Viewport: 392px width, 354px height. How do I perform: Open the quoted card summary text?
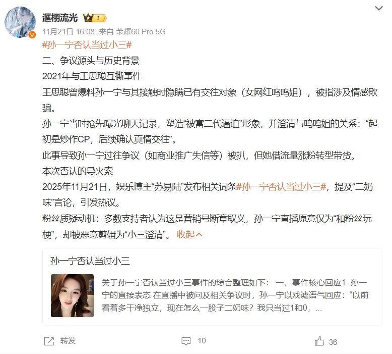pyautogui.click(x=235, y=295)
